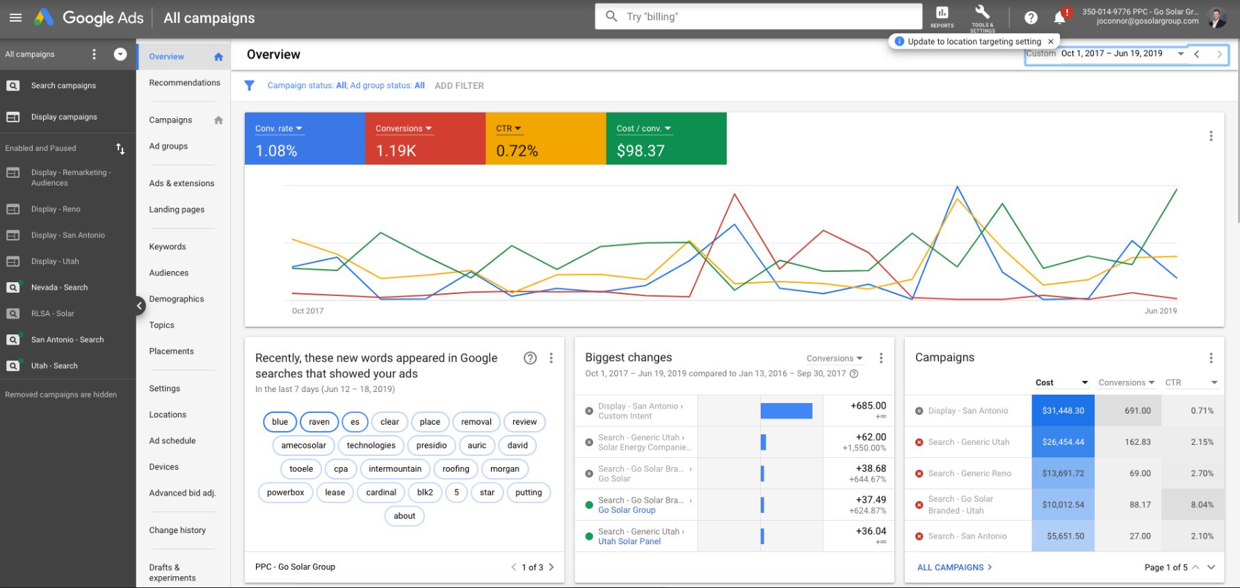Open the All campaigns three-dot menu

click(95, 54)
